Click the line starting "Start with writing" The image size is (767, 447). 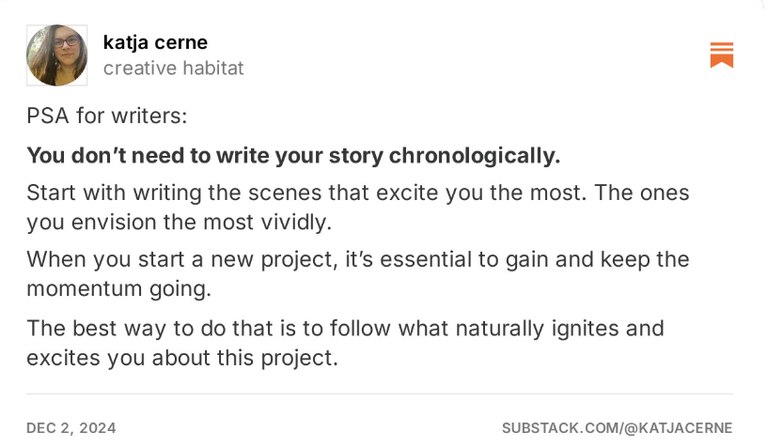tap(357, 193)
